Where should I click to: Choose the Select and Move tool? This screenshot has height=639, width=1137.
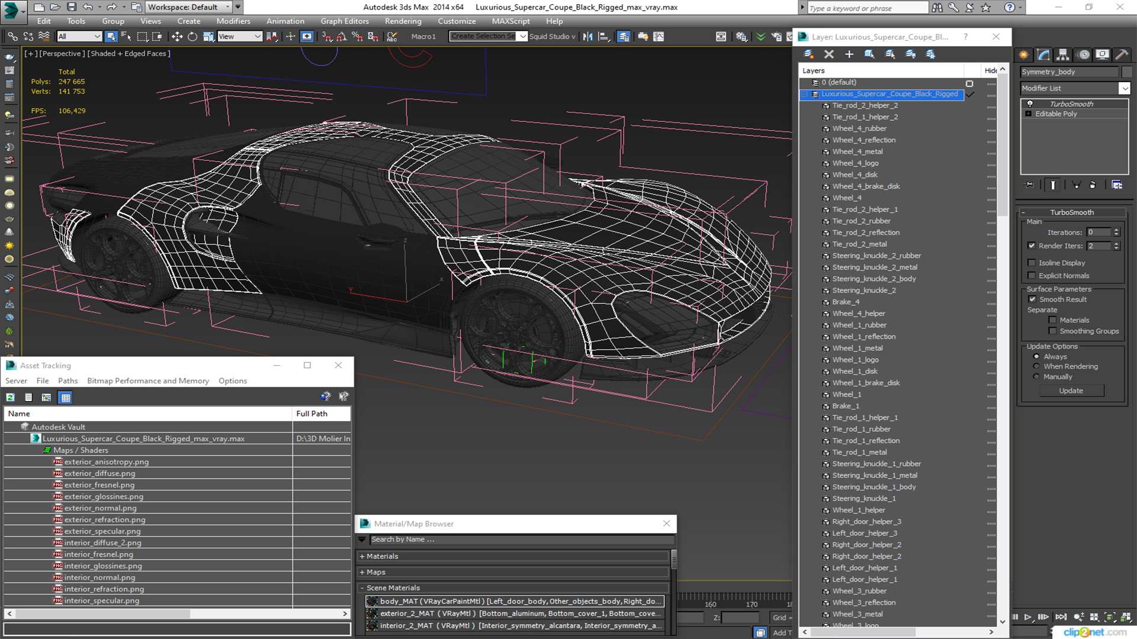pos(176,37)
